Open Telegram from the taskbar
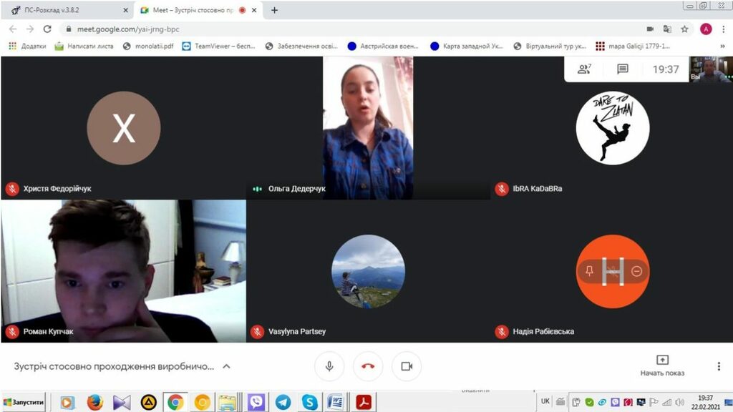This screenshot has height=412, width=733. pos(283,403)
